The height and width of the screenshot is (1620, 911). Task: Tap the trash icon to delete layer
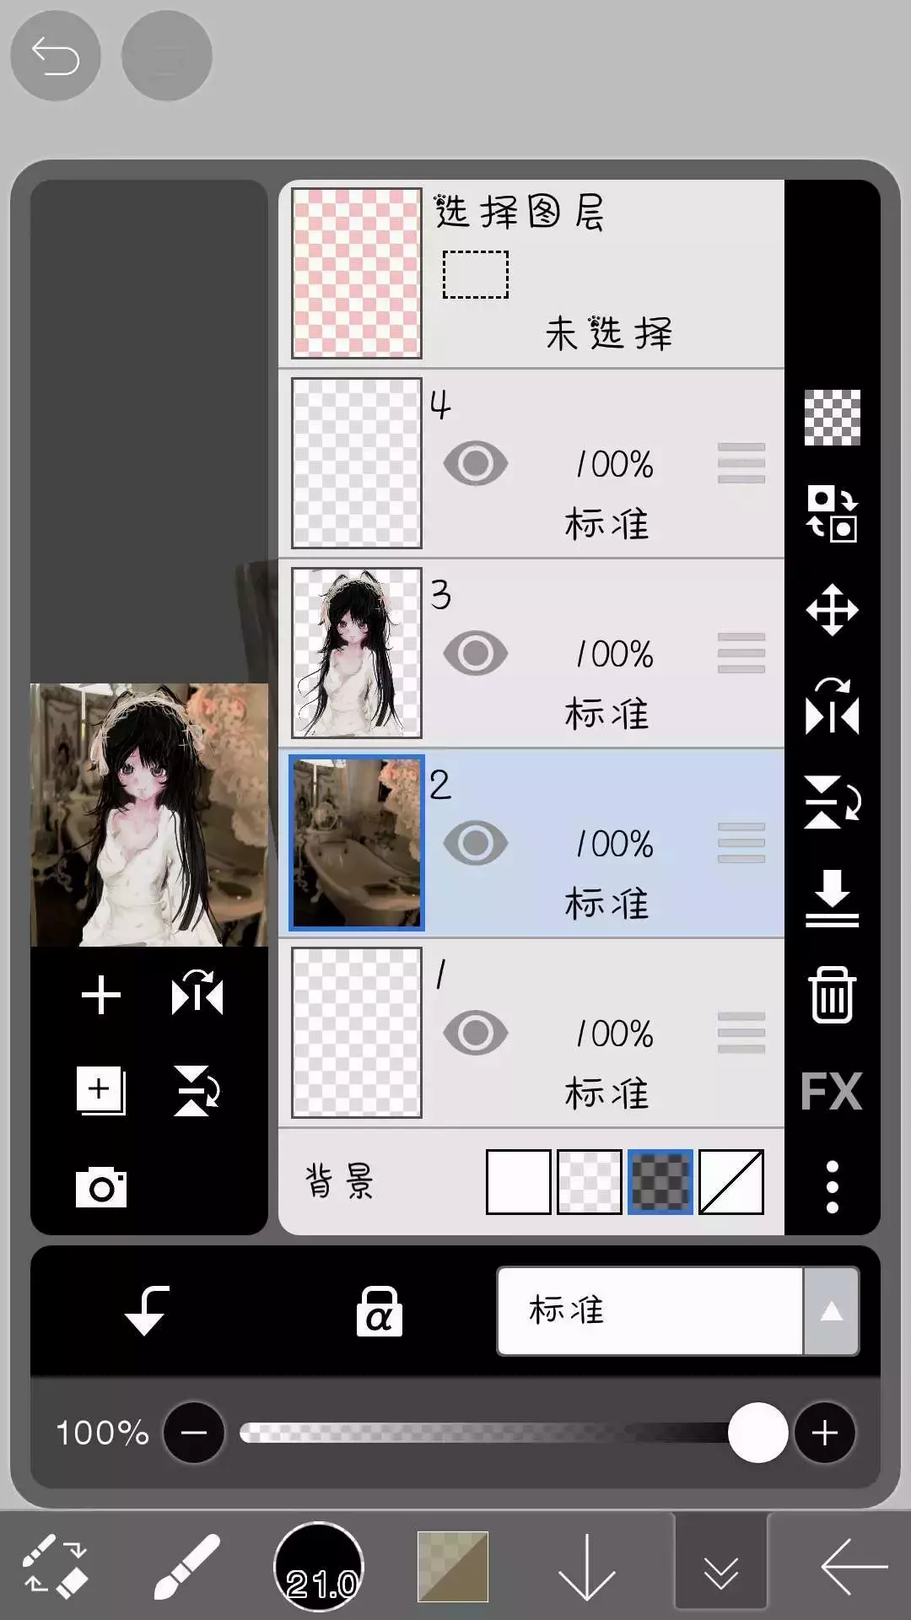(832, 995)
